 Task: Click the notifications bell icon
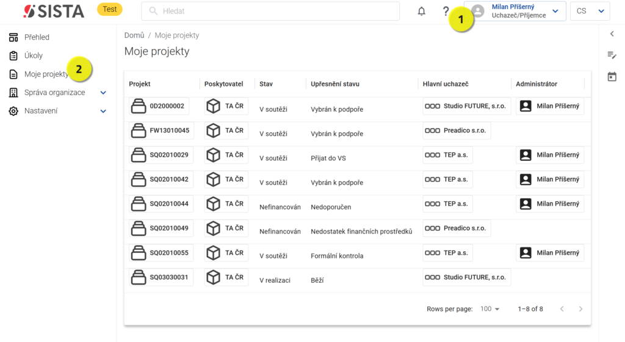click(421, 11)
